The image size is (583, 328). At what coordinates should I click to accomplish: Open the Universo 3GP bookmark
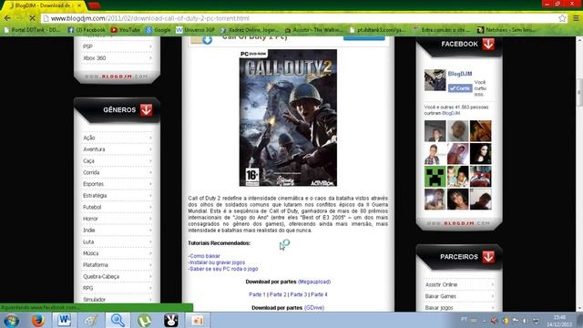click(x=196, y=30)
